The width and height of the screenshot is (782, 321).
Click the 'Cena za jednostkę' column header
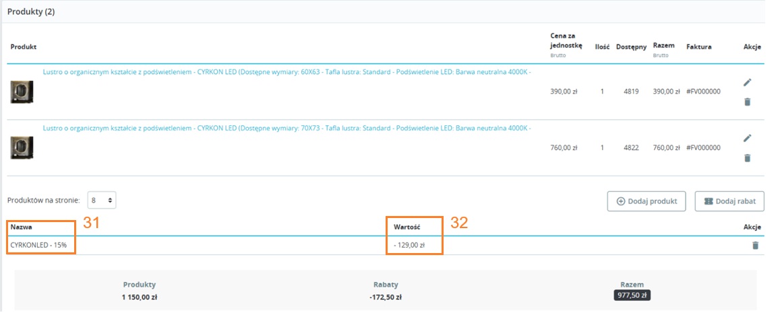point(566,40)
